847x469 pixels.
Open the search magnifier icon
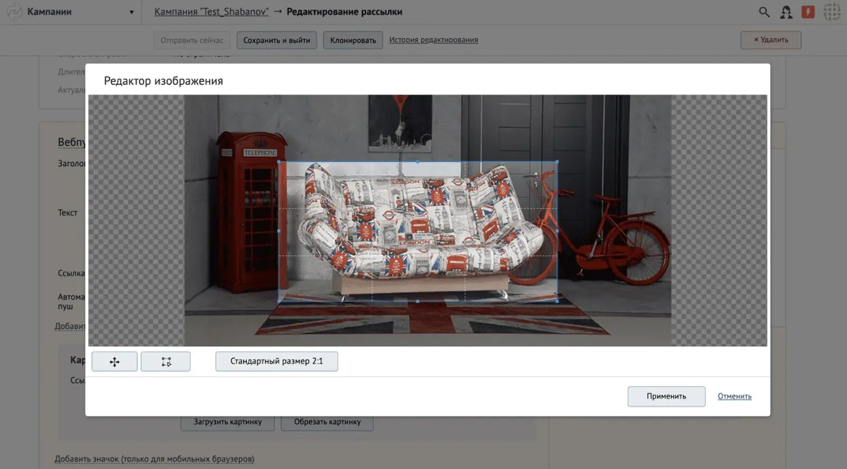pos(764,12)
